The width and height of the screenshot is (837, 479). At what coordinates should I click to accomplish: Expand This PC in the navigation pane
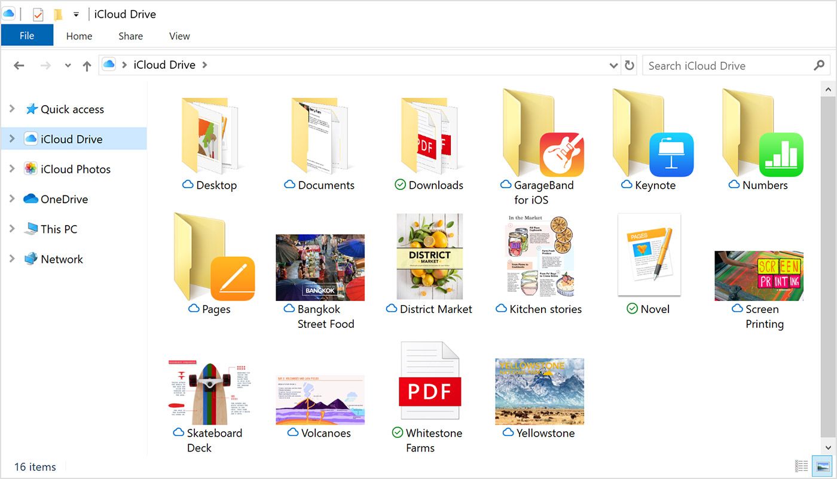point(12,229)
